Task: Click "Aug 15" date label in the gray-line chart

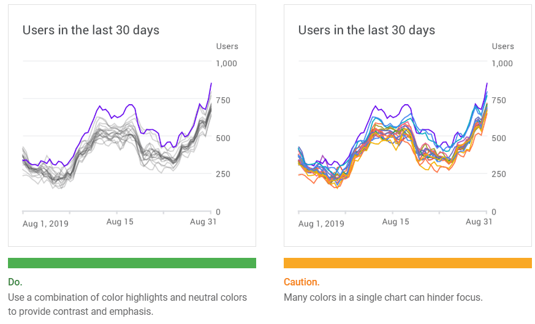Action: click(120, 222)
